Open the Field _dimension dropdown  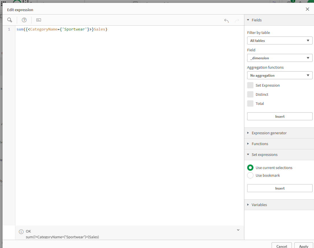click(280, 58)
